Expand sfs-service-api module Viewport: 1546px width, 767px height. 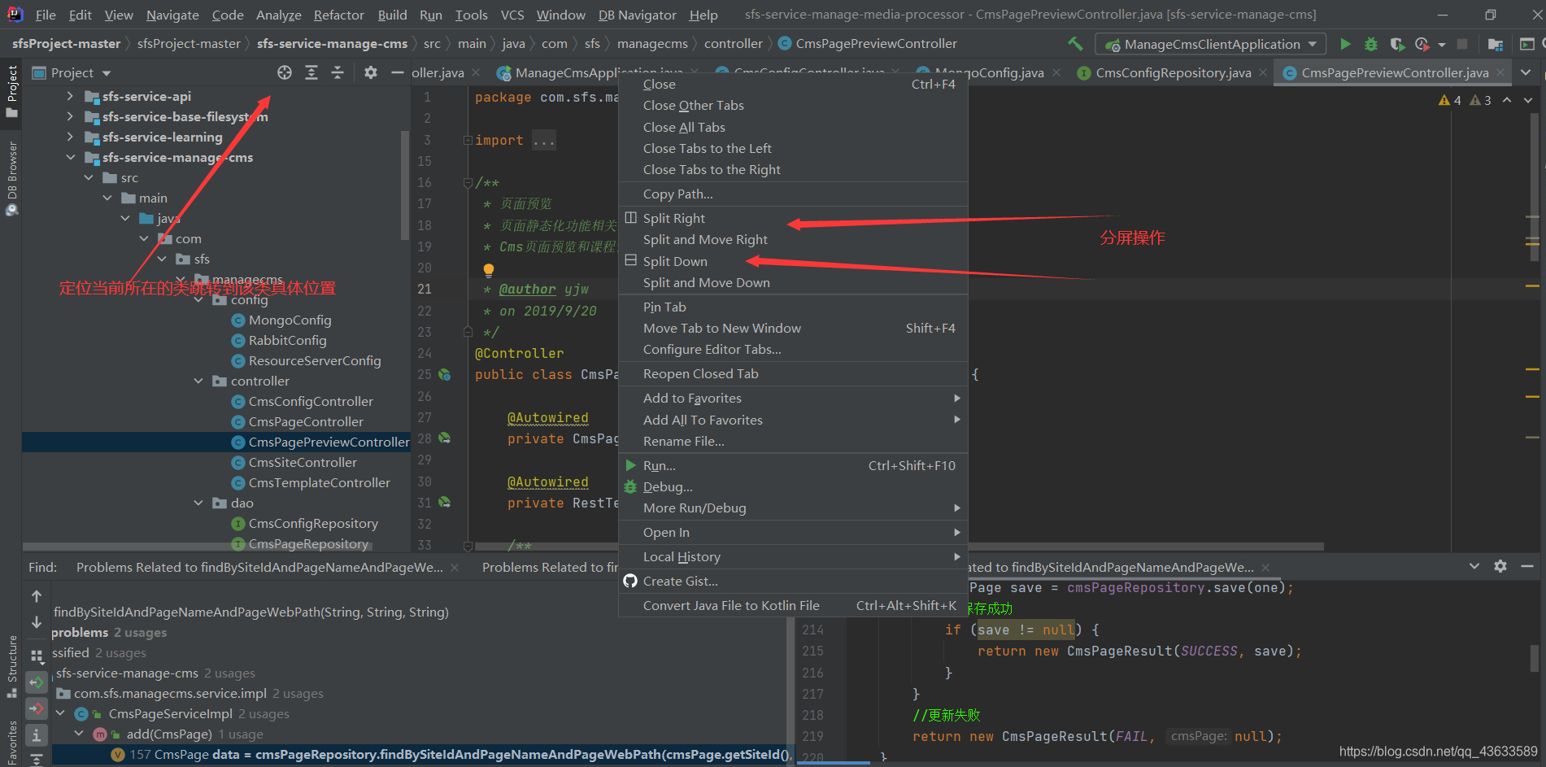pyautogui.click(x=70, y=96)
